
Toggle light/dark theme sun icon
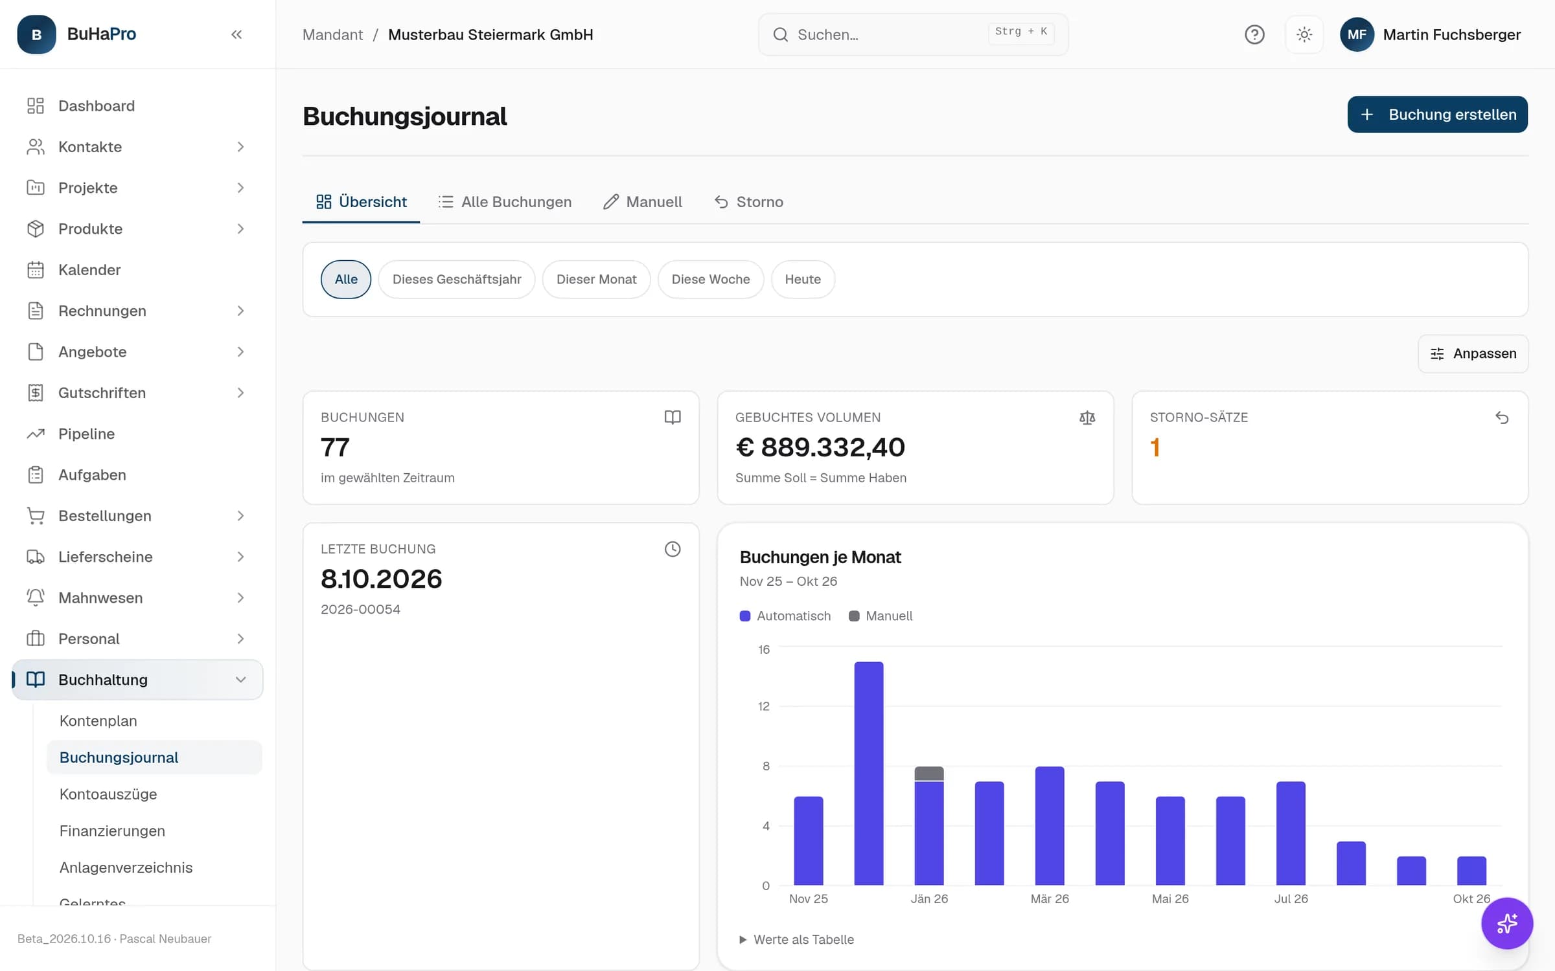click(x=1304, y=34)
